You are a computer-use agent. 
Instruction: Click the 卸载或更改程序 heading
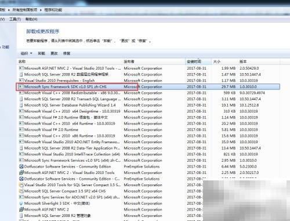43,31
